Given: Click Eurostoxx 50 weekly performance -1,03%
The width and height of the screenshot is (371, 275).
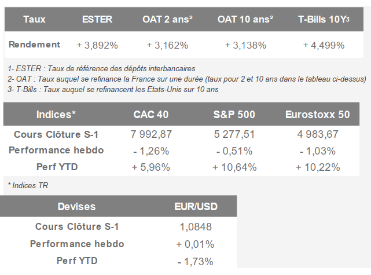Looking at the screenshot, I should 317,151.
